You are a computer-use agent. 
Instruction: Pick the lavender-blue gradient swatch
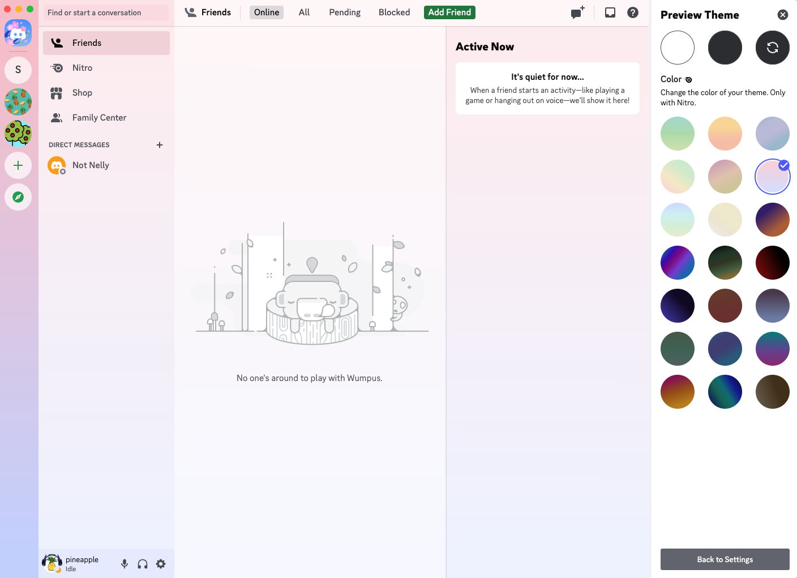point(773,134)
